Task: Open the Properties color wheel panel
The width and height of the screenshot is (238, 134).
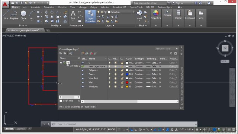Action: point(155,15)
